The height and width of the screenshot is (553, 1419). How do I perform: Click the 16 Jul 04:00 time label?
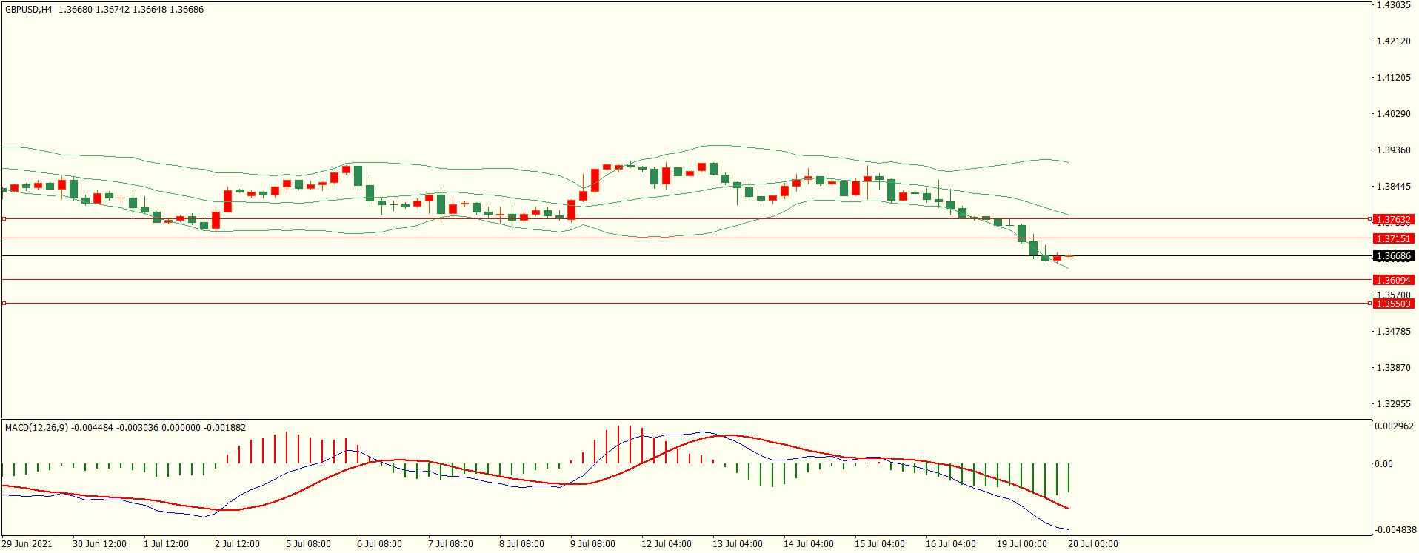[x=951, y=544]
